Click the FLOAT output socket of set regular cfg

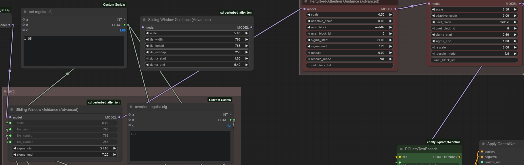(125, 25)
